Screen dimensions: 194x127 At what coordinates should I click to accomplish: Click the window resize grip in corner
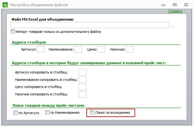pyautogui.click(x=189, y=122)
